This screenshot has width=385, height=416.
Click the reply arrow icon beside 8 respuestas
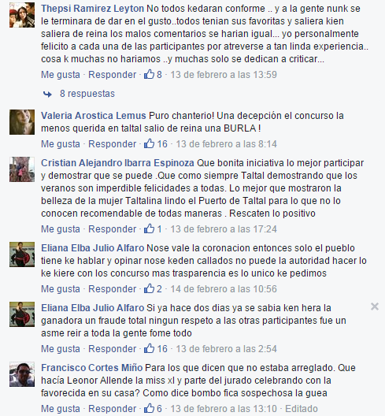(47, 94)
